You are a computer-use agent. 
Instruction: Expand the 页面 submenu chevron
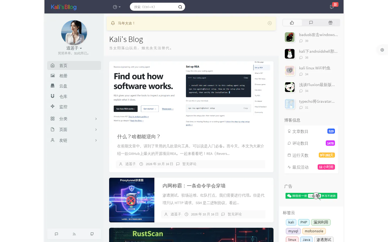pyautogui.click(x=96, y=130)
